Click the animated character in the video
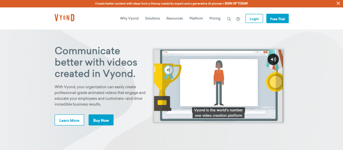Screen dimensions: 343x150 pos(219,82)
